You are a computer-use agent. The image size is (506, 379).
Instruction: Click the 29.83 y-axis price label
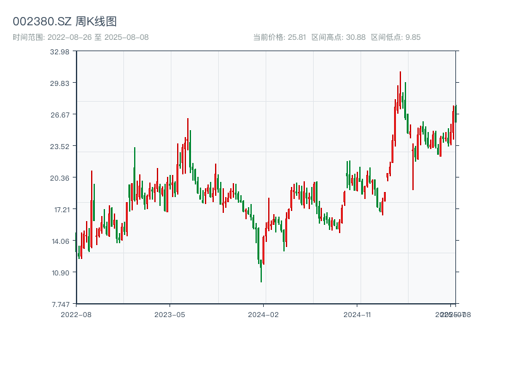(x=59, y=83)
